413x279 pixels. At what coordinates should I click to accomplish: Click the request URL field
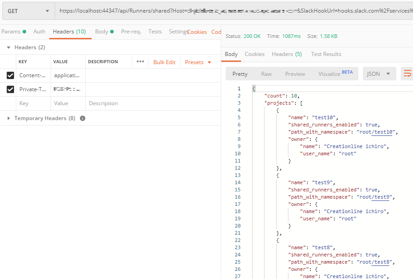(x=234, y=11)
